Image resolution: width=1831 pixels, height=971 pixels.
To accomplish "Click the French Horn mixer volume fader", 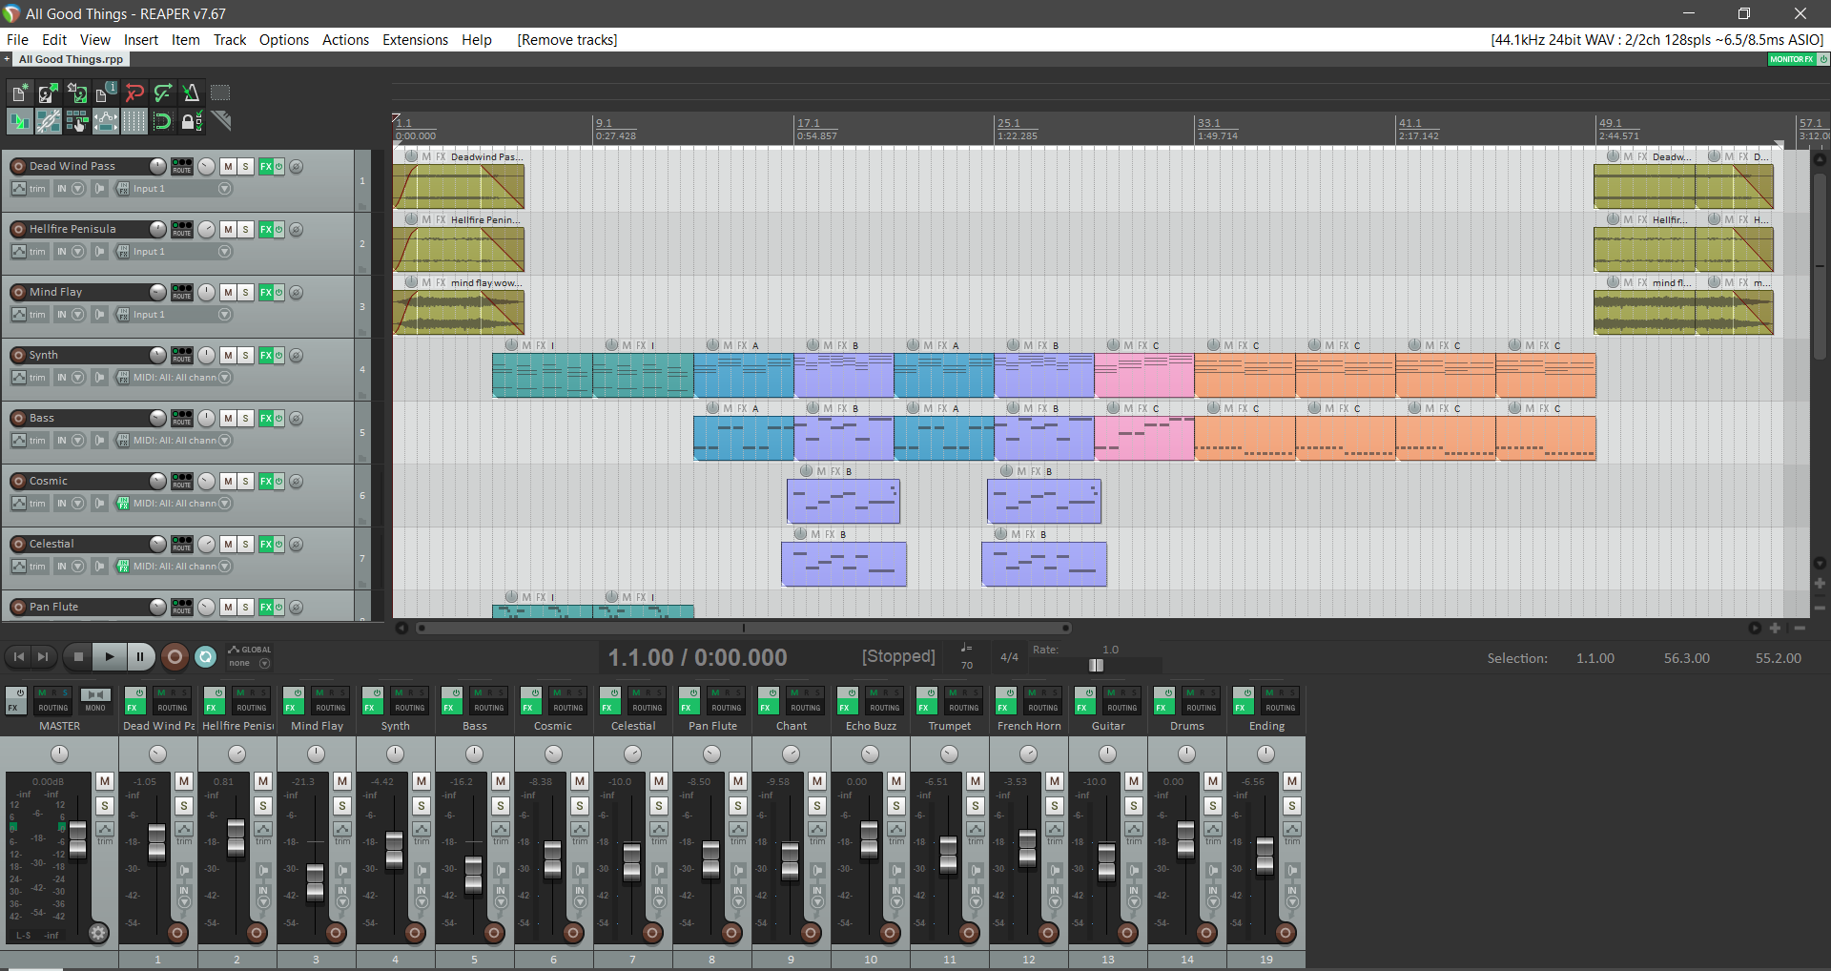I will tap(1027, 847).
